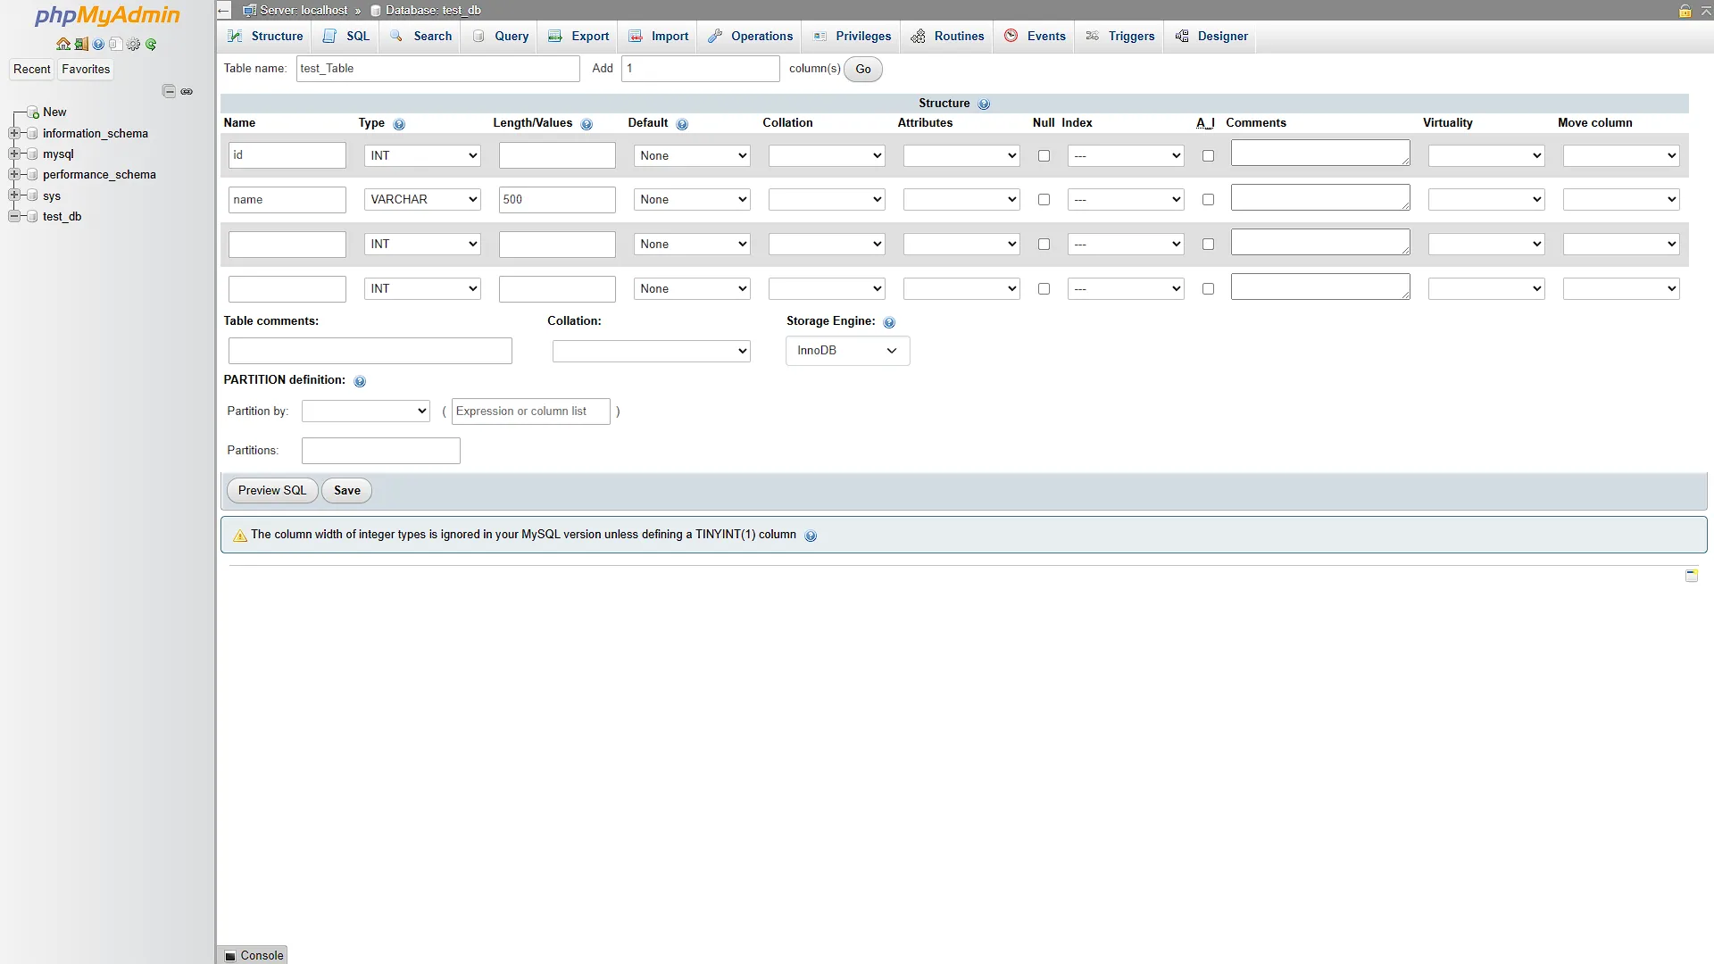Toggle Null checkbox for name column

[1044, 200]
